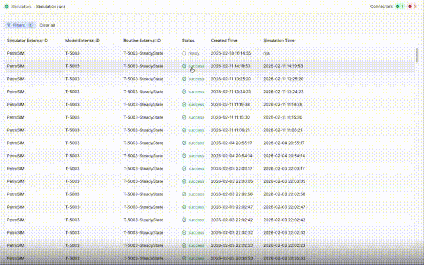Go to Simulators in the breadcrumb
Viewport: 424px width, 265px height.
pyautogui.click(x=21, y=7)
